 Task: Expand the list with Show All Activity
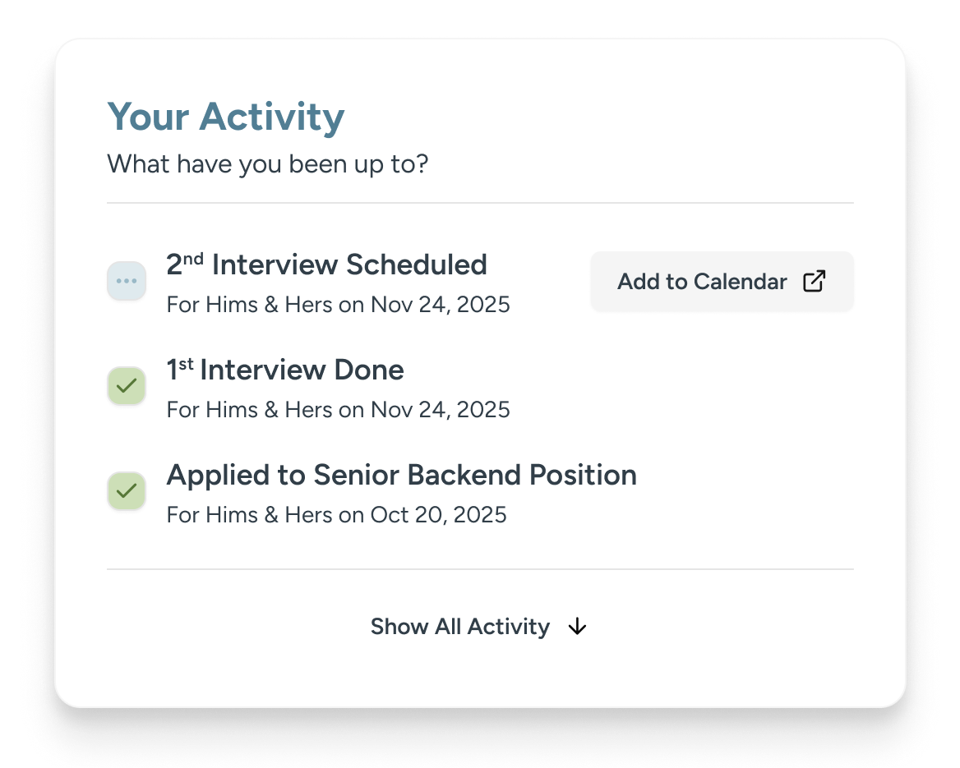point(460,627)
